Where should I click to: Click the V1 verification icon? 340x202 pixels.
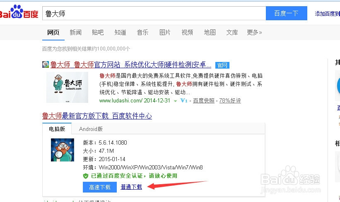(183, 100)
